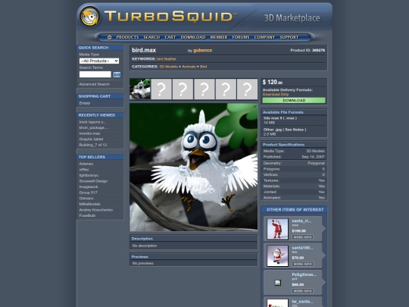Viewport: 409px width, 307px height.
Task: Open the Animals category link
Action: coord(189,67)
